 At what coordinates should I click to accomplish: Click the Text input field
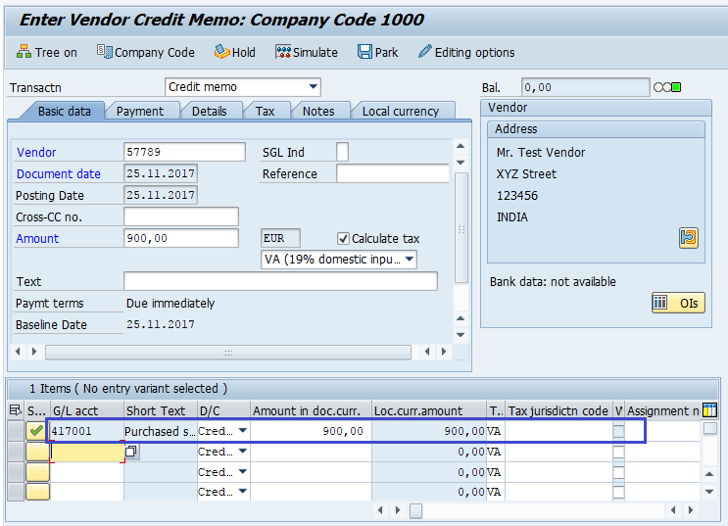pyautogui.click(x=280, y=281)
